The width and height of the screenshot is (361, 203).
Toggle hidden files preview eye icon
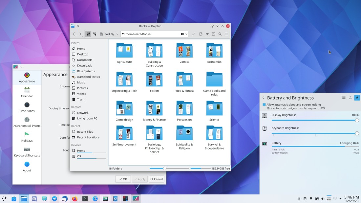coord(207,34)
